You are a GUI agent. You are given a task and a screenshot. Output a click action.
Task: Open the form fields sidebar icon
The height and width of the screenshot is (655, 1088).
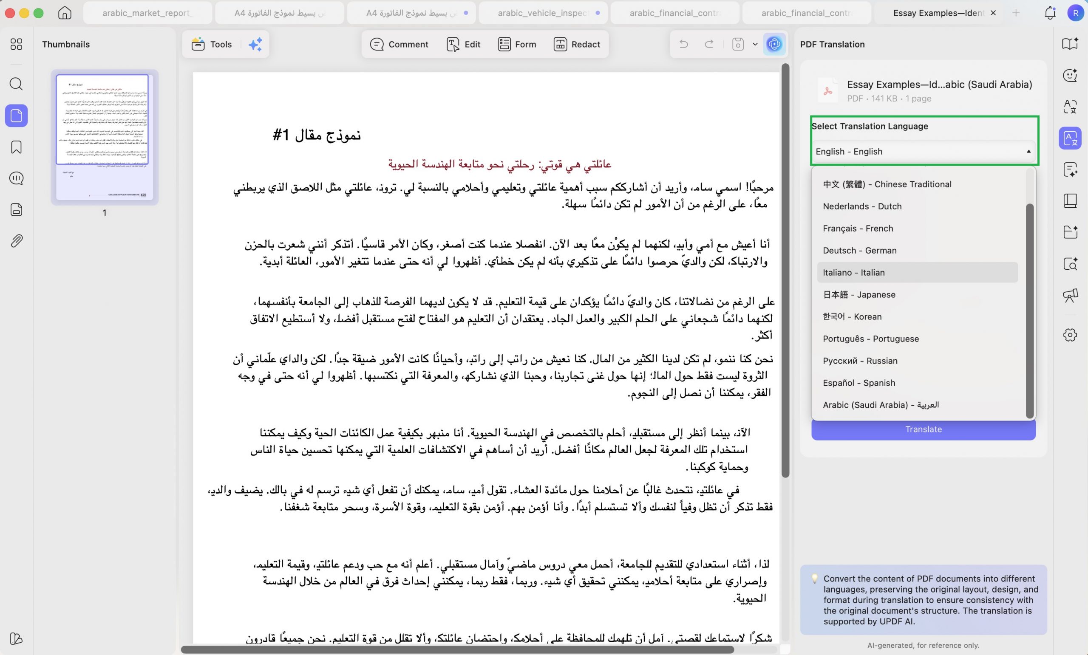click(16, 210)
